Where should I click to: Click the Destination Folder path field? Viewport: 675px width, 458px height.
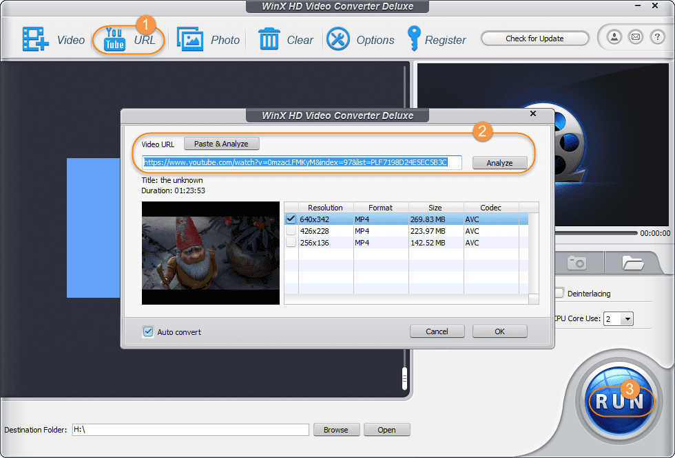tap(191, 430)
